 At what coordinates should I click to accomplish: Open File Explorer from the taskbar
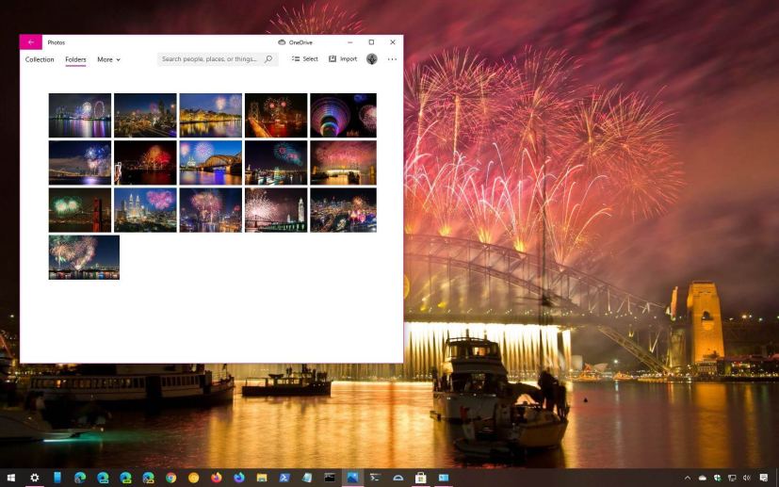click(x=262, y=479)
